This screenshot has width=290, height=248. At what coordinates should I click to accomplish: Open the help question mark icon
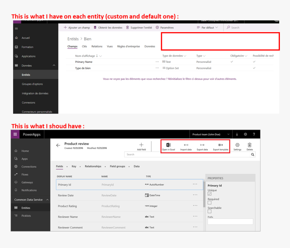pos(254,134)
